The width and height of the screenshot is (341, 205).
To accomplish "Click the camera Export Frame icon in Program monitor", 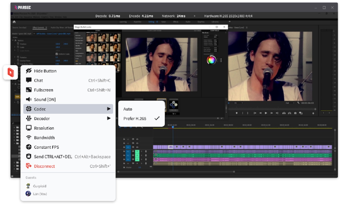I will (295, 113).
